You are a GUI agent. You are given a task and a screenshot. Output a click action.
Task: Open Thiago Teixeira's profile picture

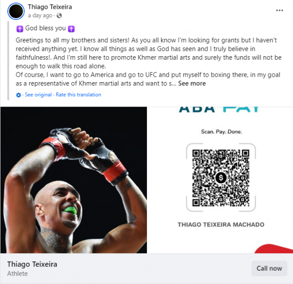pos(16,11)
